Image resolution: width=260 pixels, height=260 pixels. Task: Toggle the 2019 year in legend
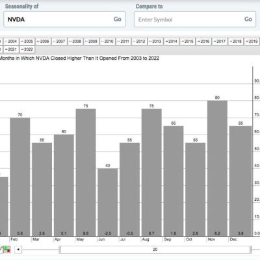pyautogui.click(x=252, y=42)
